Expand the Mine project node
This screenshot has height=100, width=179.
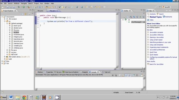coord(2,61)
